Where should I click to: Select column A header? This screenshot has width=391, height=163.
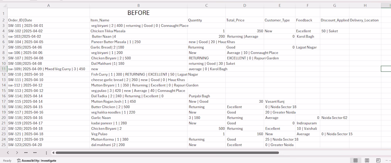[48, 5]
